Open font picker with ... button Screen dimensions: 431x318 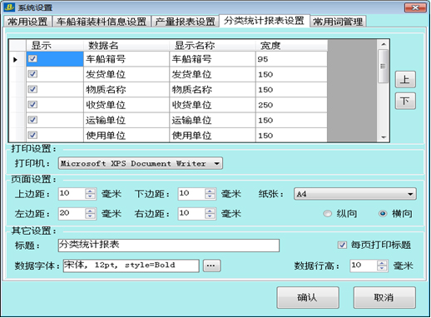(x=211, y=266)
